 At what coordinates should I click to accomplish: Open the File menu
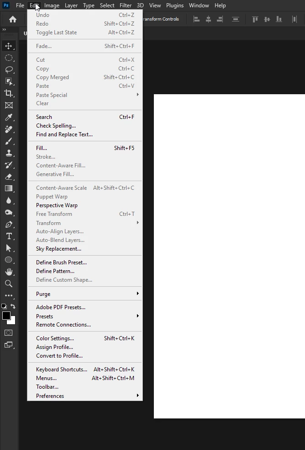20,5
